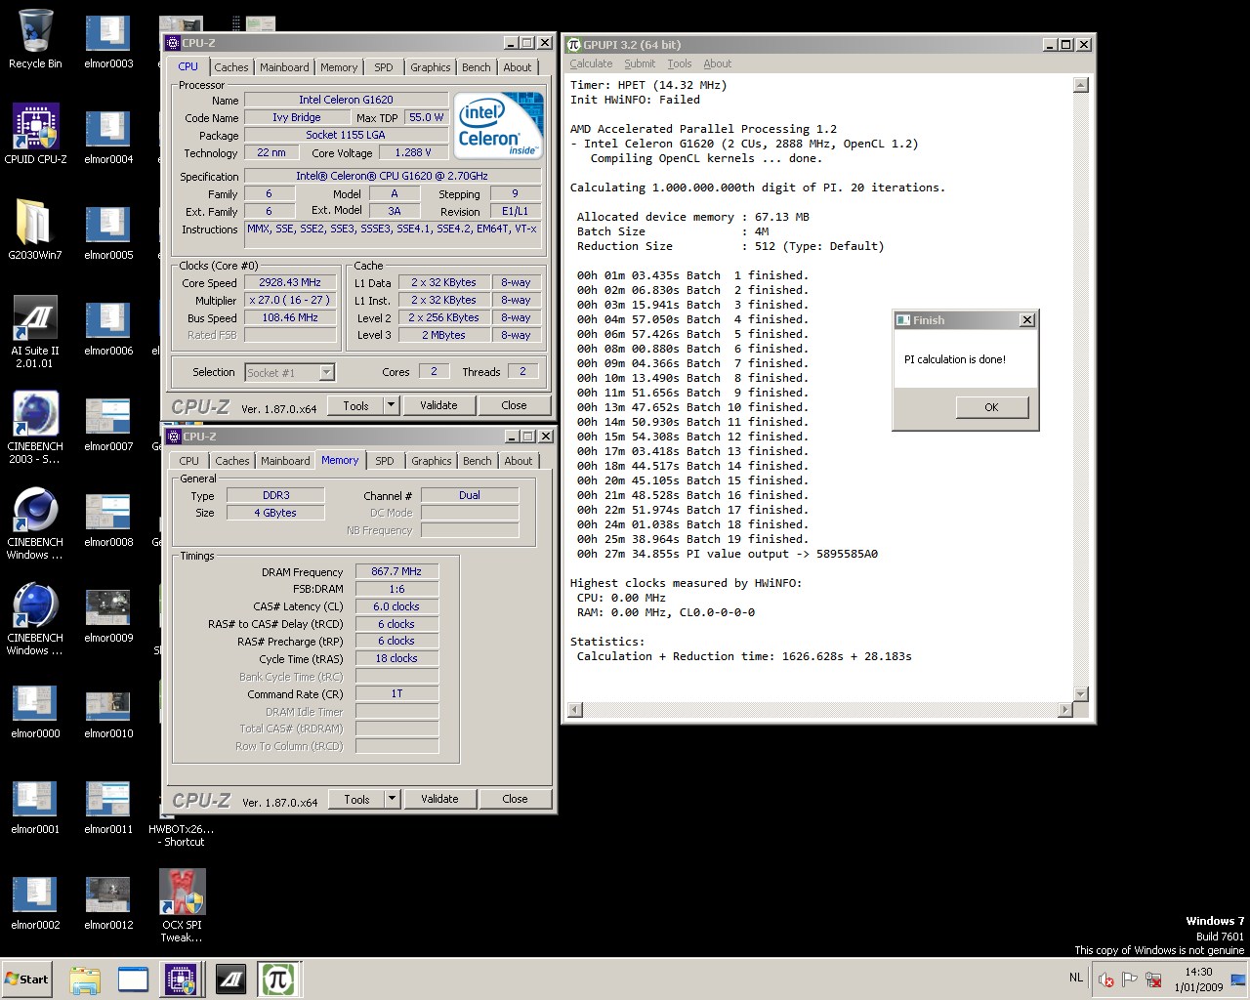Open the Submit menu in GPUPI

coord(640,63)
